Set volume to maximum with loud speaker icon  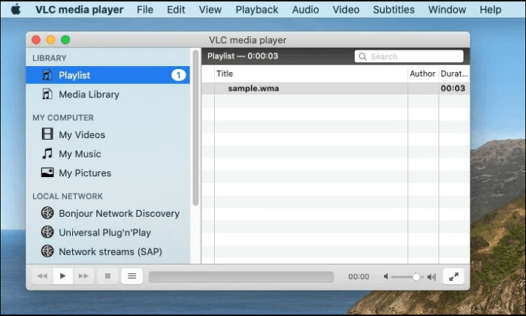(432, 277)
